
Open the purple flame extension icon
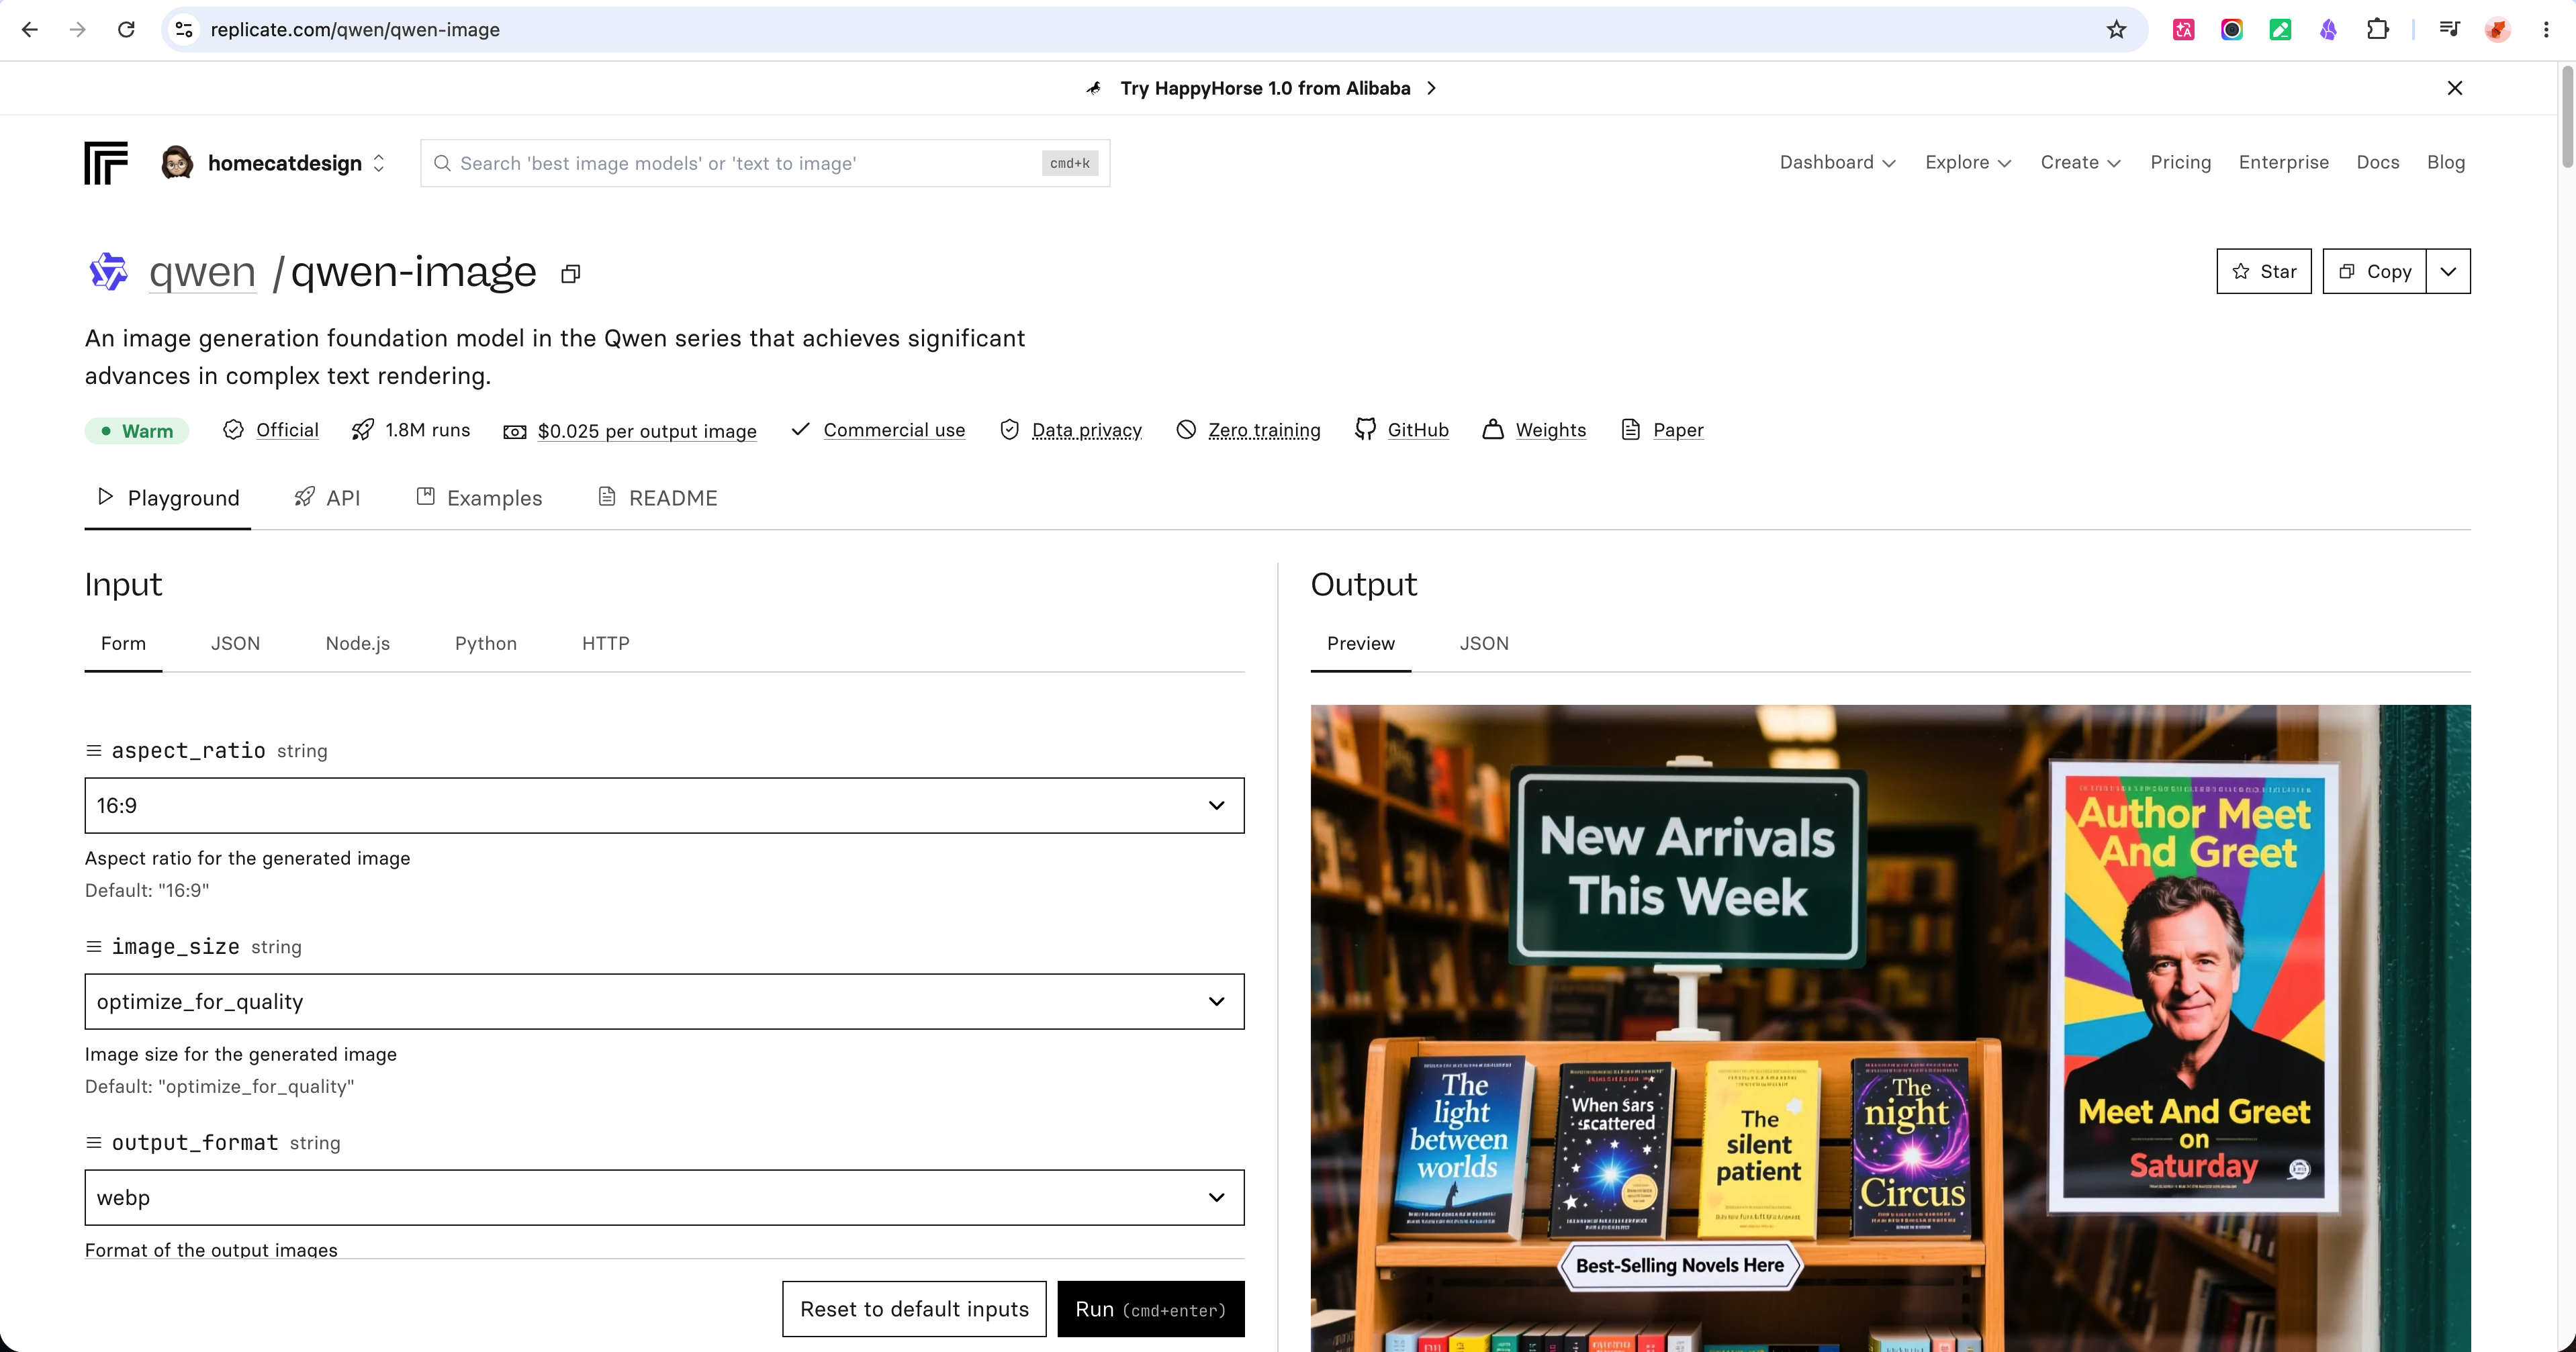coord(2328,30)
